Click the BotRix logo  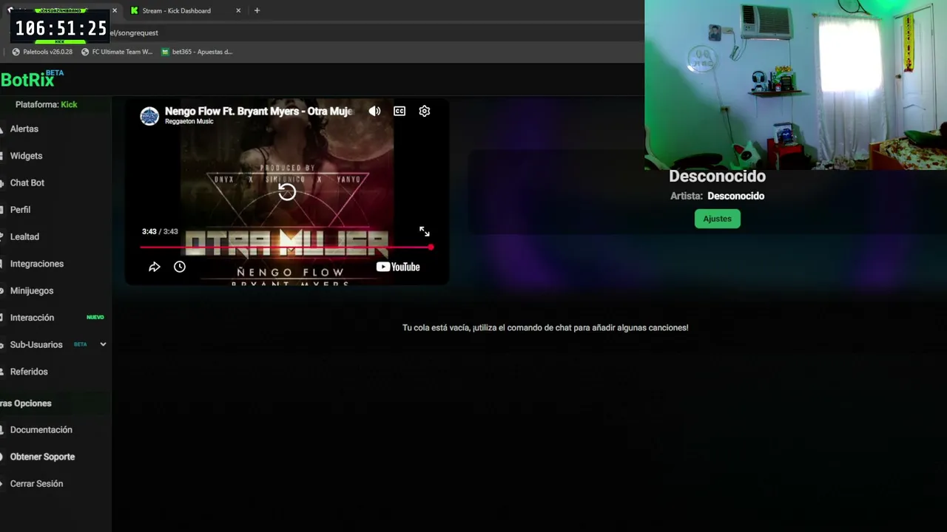(32, 79)
